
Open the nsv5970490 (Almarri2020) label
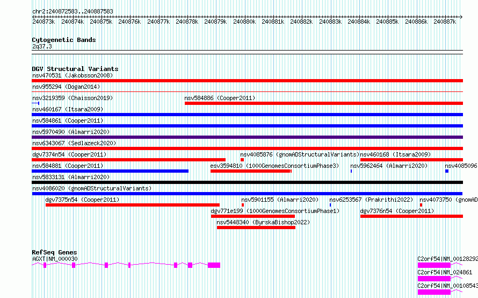(71, 132)
